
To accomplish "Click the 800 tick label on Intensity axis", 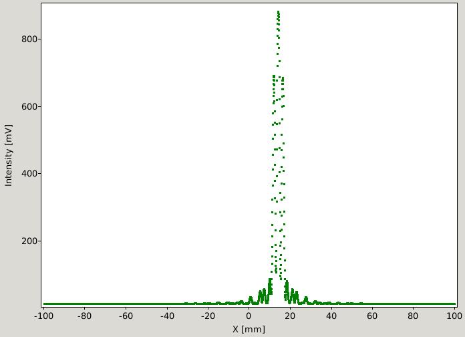I will pos(29,39).
